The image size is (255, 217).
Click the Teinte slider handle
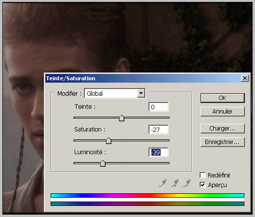[121, 118]
